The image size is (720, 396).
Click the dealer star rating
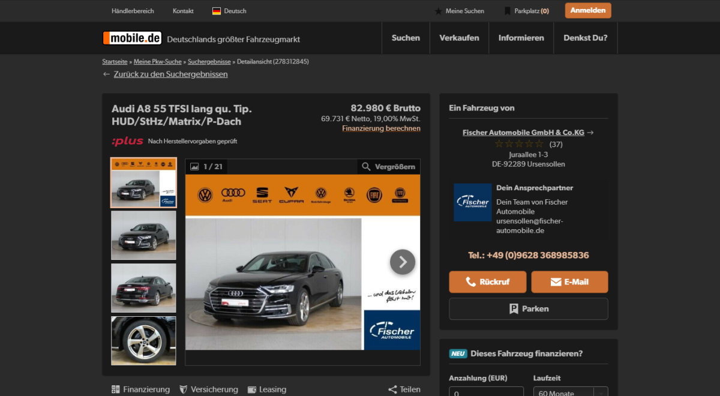[x=519, y=144]
